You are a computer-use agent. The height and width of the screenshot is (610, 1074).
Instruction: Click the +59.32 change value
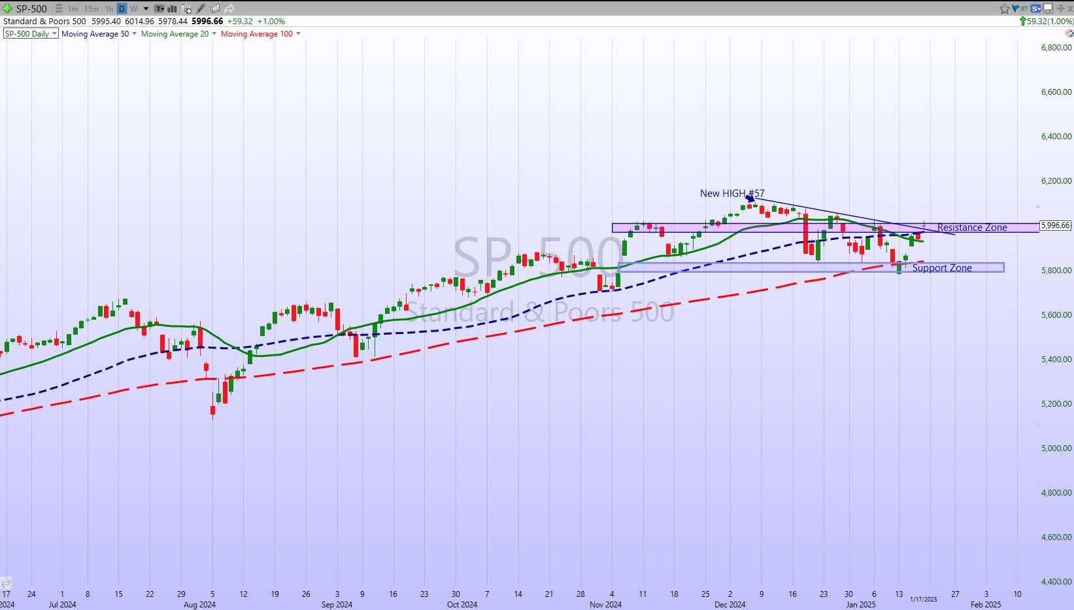click(x=240, y=21)
